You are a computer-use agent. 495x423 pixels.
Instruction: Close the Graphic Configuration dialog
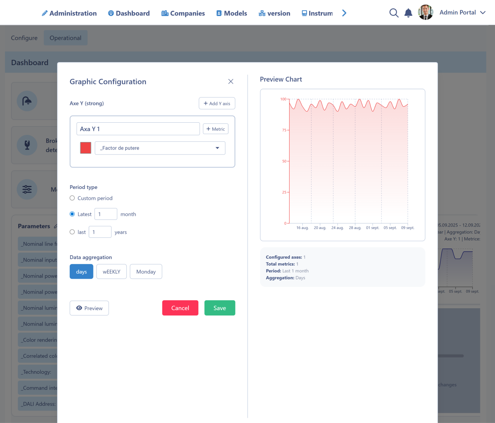[x=230, y=81]
